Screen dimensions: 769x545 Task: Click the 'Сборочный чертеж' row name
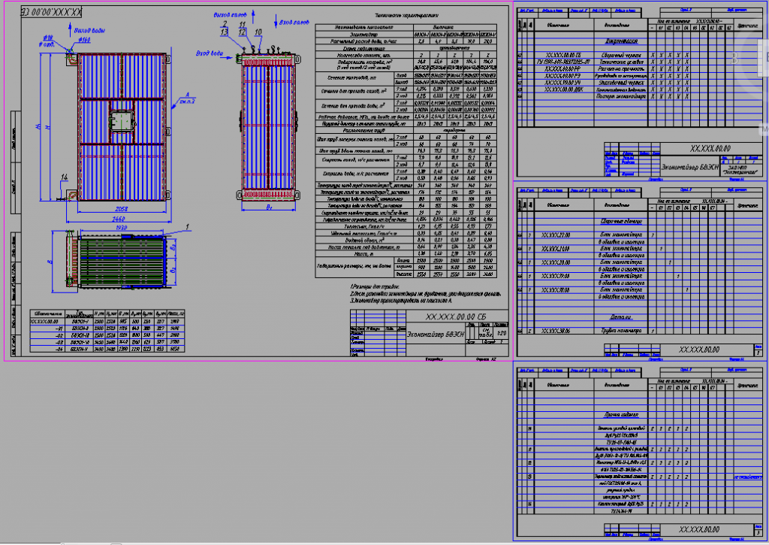click(x=620, y=56)
